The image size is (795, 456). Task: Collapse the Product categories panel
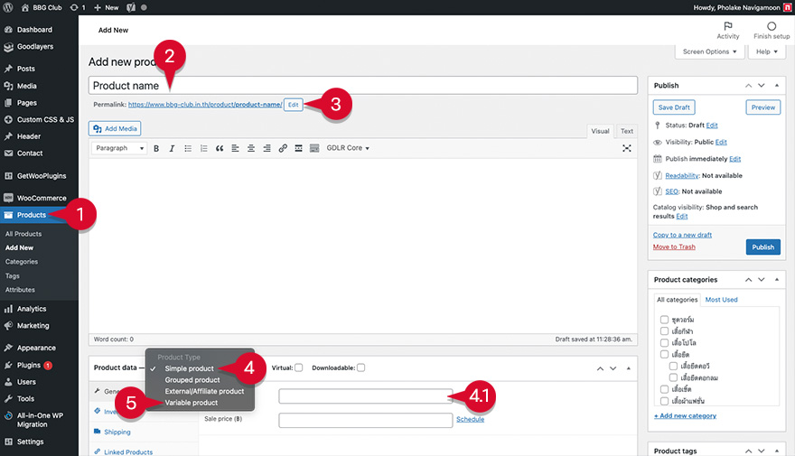(x=777, y=280)
